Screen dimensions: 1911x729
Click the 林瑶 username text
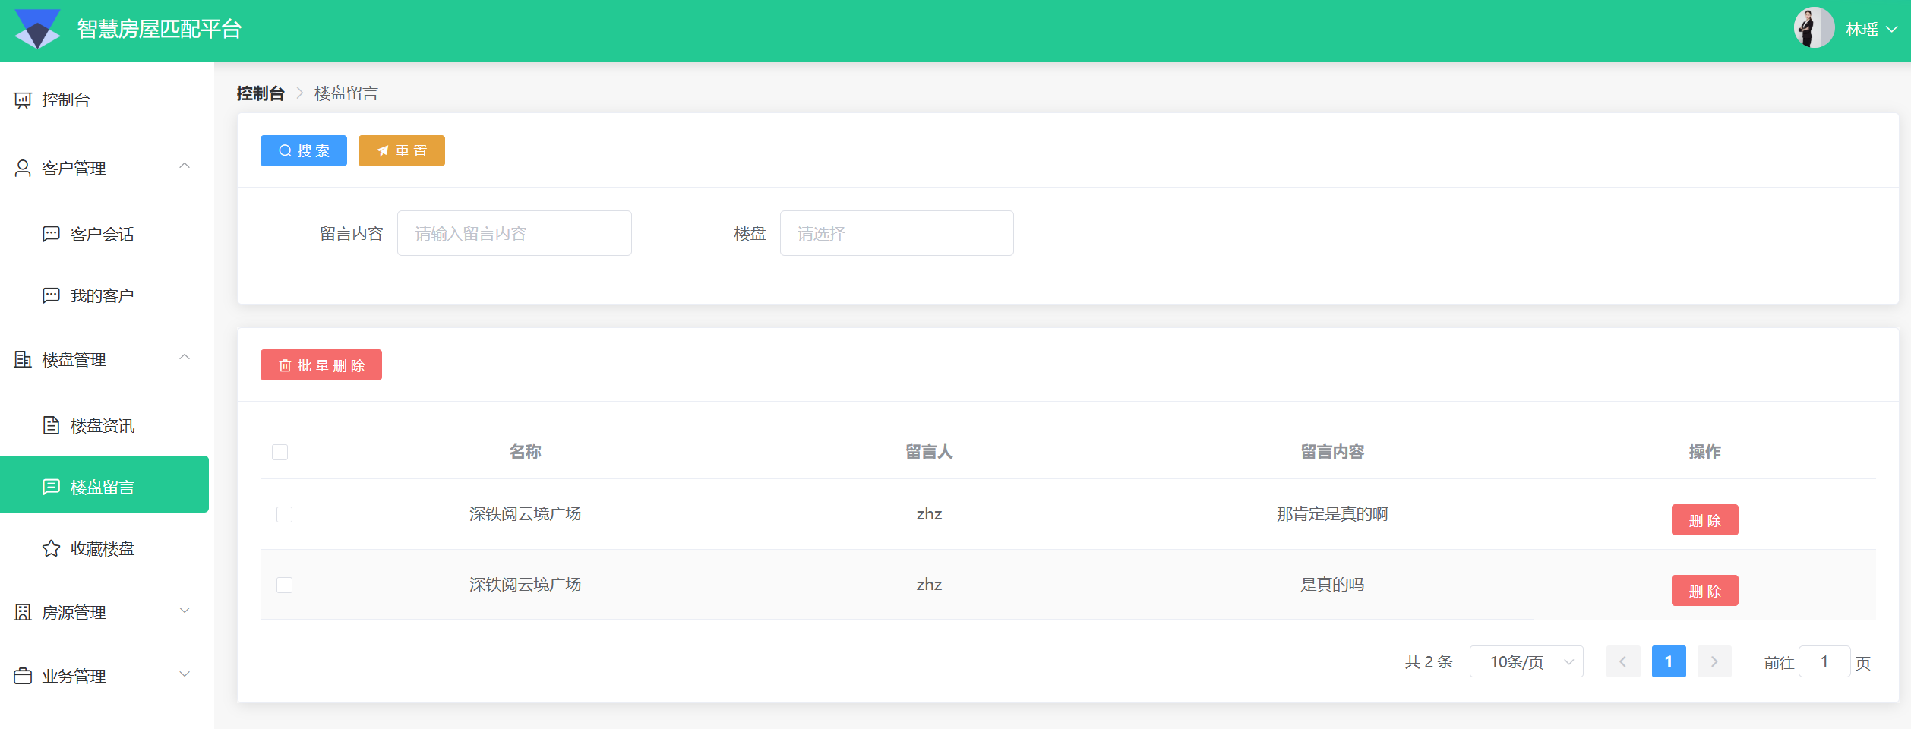(1862, 29)
